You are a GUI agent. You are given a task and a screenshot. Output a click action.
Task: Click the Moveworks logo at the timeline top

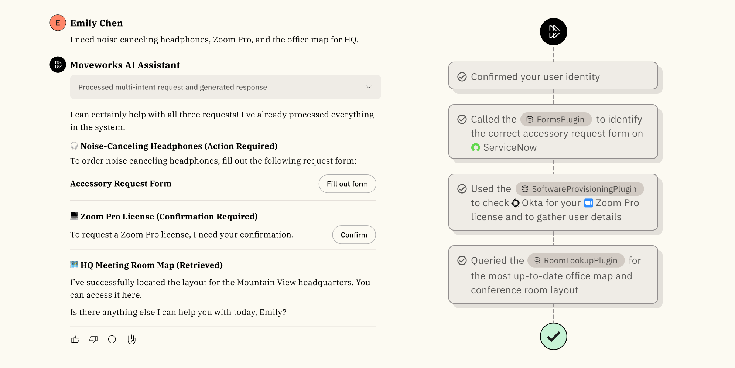553,32
